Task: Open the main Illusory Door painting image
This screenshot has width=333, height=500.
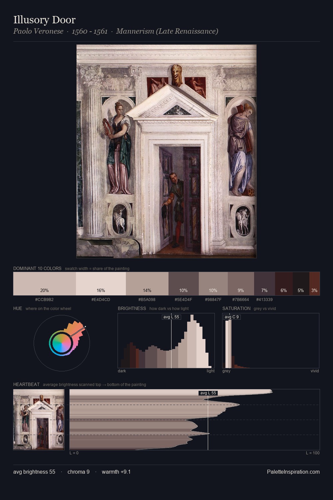Action: click(166, 151)
